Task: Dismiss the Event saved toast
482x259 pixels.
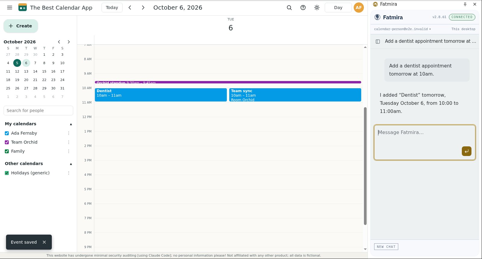Action: coord(44,242)
